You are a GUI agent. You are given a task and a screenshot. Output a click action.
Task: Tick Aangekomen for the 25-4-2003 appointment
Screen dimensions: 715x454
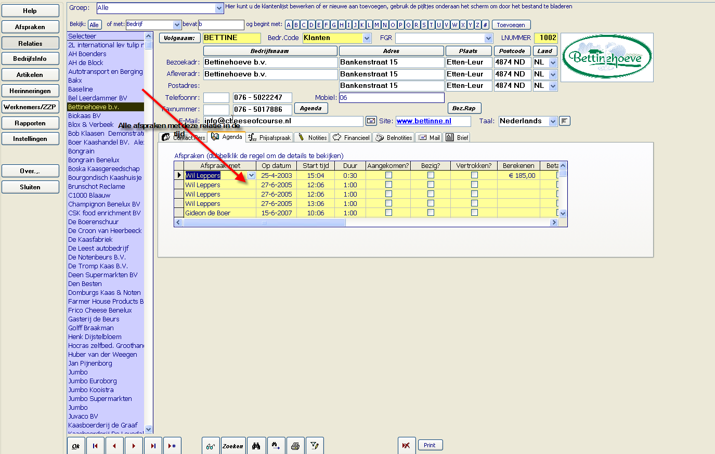click(x=388, y=175)
